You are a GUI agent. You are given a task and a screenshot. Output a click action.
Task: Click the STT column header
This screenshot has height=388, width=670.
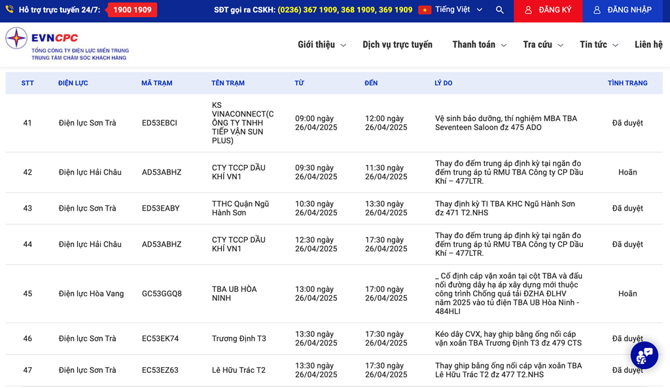point(27,83)
